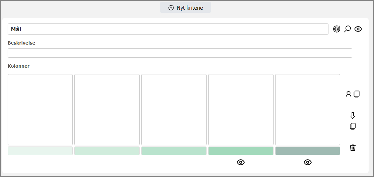Click the downward arrow icon
The height and width of the screenshot is (177, 374).
tap(353, 116)
